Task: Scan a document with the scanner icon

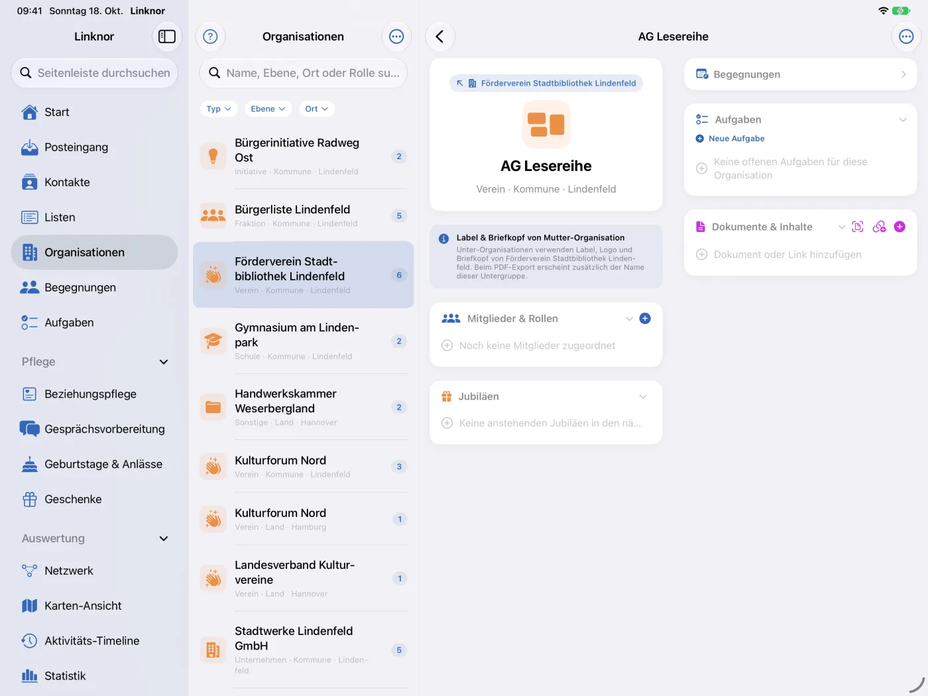Action: coord(858,227)
